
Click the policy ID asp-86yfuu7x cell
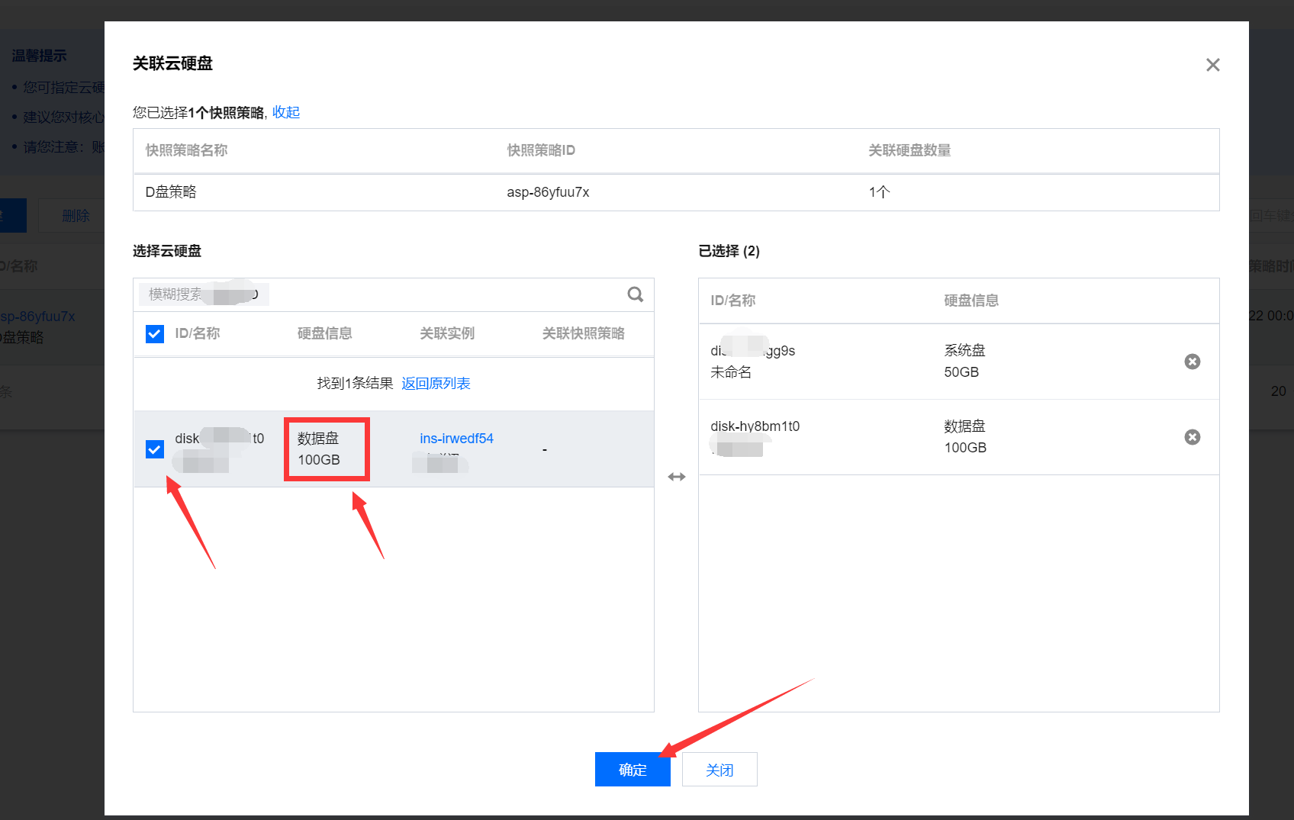tap(548, 192)
